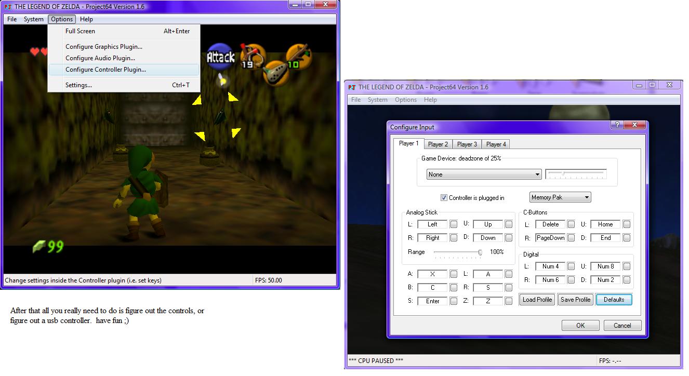The height and width of the screenshot is (376, 689).
Task: Click the small square button beside the Left field
Action: [x=454, y=224]
